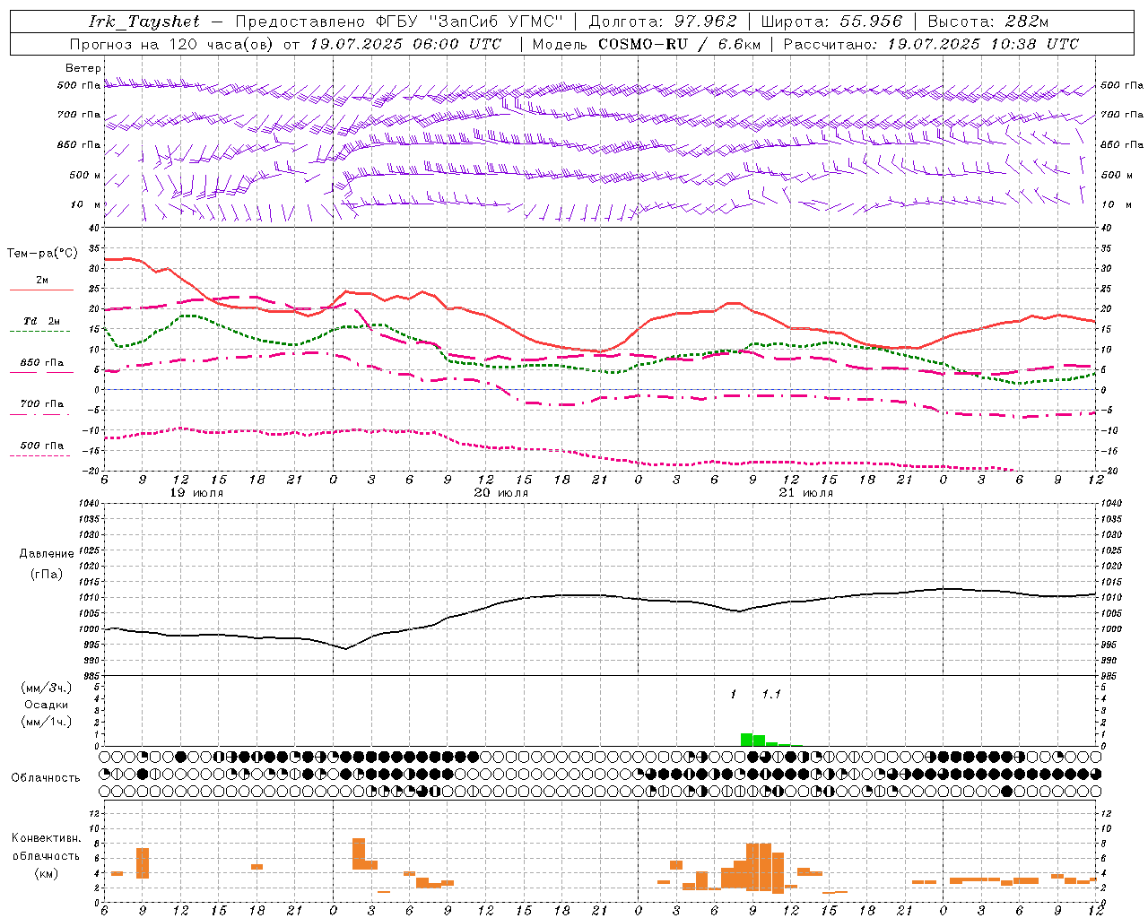Select the 'Долгота: 97.962' longitude value
This screenshot has width=1148, height=918.
tap(663, 22)
